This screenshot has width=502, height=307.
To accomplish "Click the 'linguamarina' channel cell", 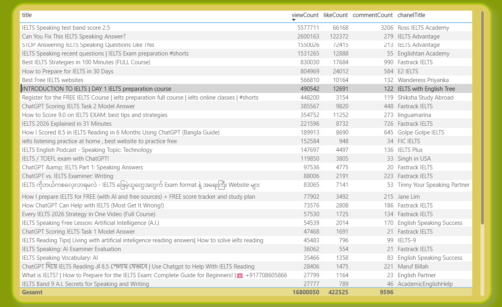I will pyautogui.click(x=414, y=115).
